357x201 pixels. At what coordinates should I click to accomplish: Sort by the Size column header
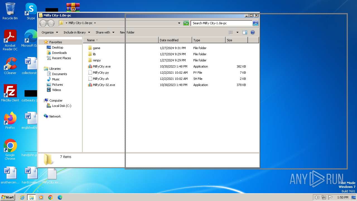coord(237,40)
